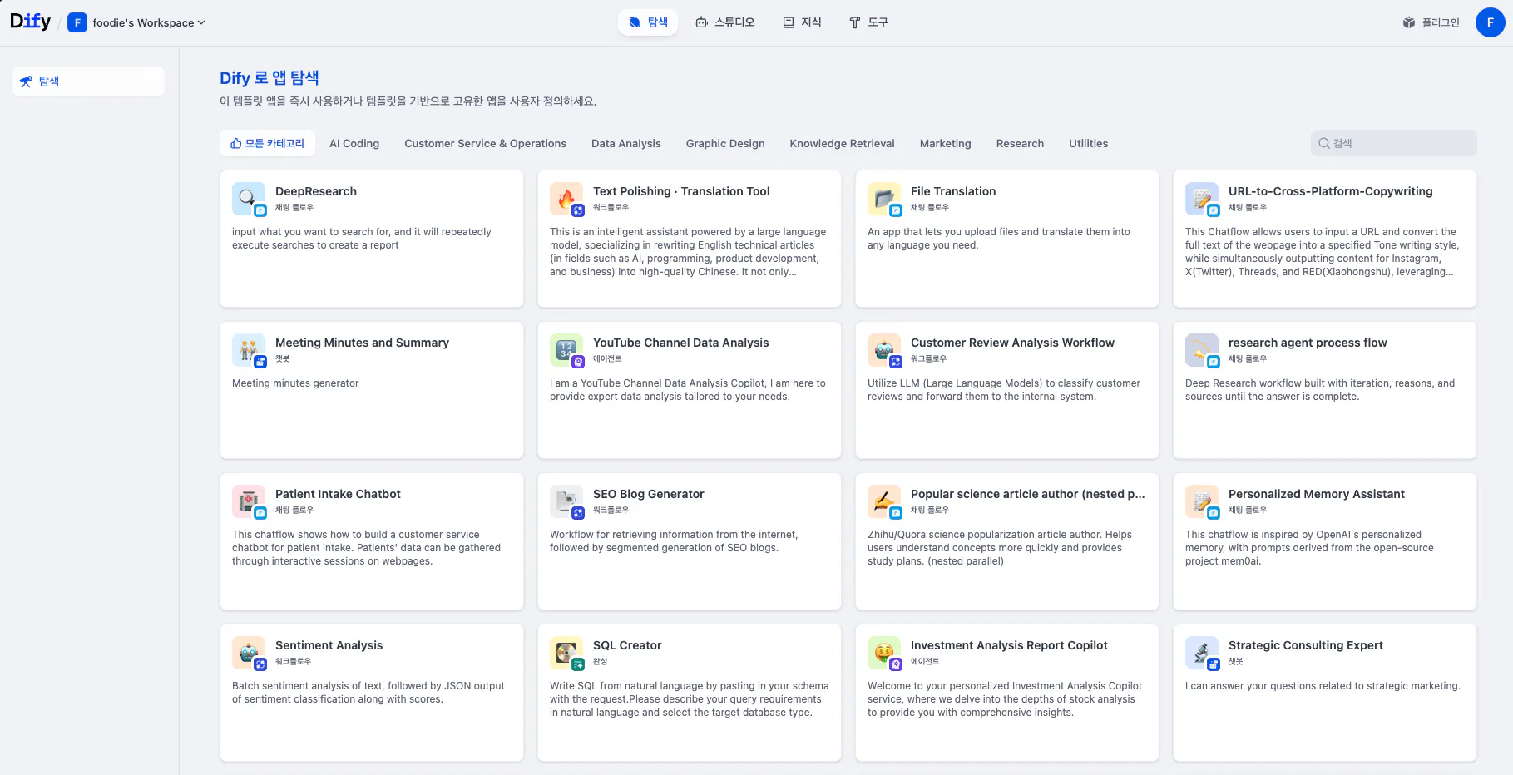Click the Popular science article author icon
Image resolution: width=1513 pixels, height=775 pixels.
884,501
